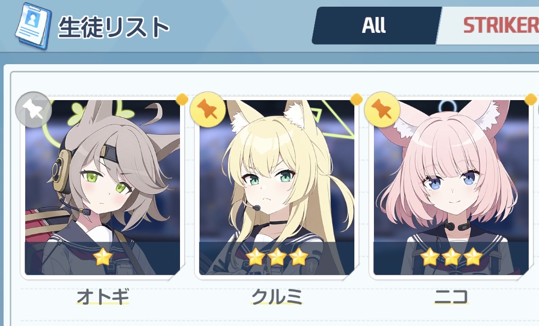Click the 生徒リスト header title
The image size is (539, 326).
pyautogui.click(x=114, y=27)
